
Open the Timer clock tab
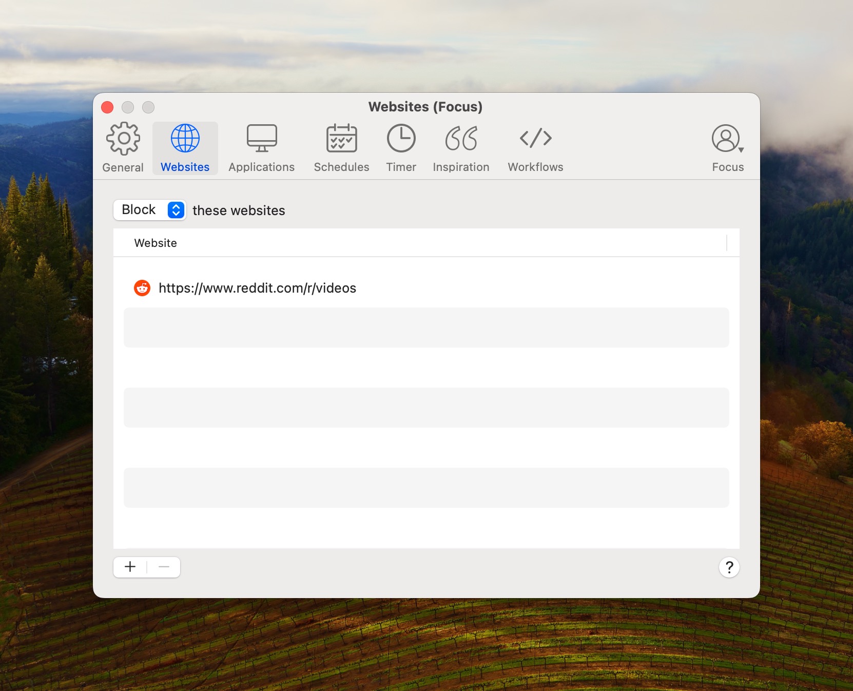tap(401, 148)
